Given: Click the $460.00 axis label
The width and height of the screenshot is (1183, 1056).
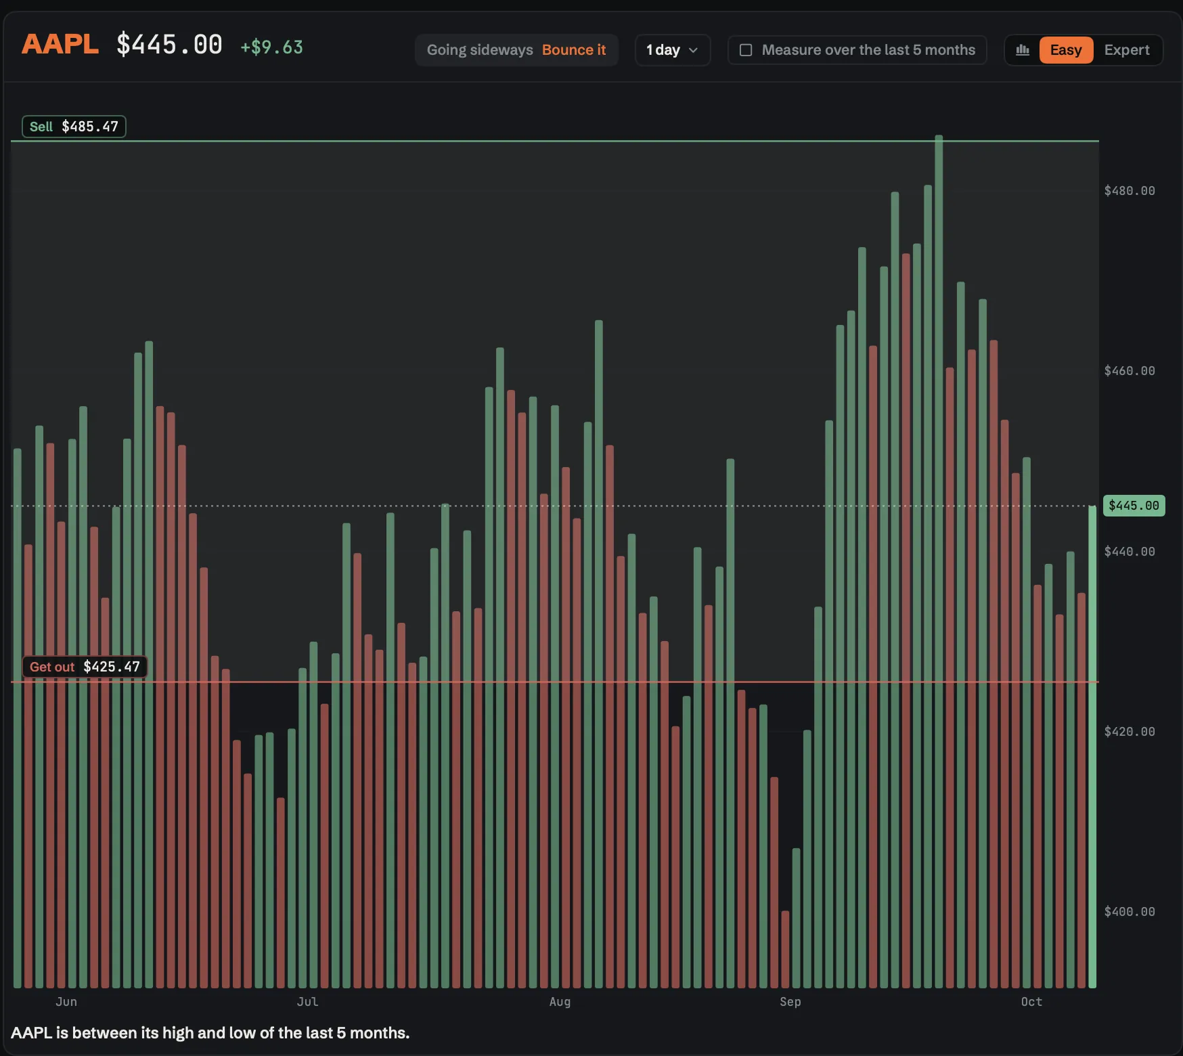Looking at the screenshot, I should pos(1130,371).
